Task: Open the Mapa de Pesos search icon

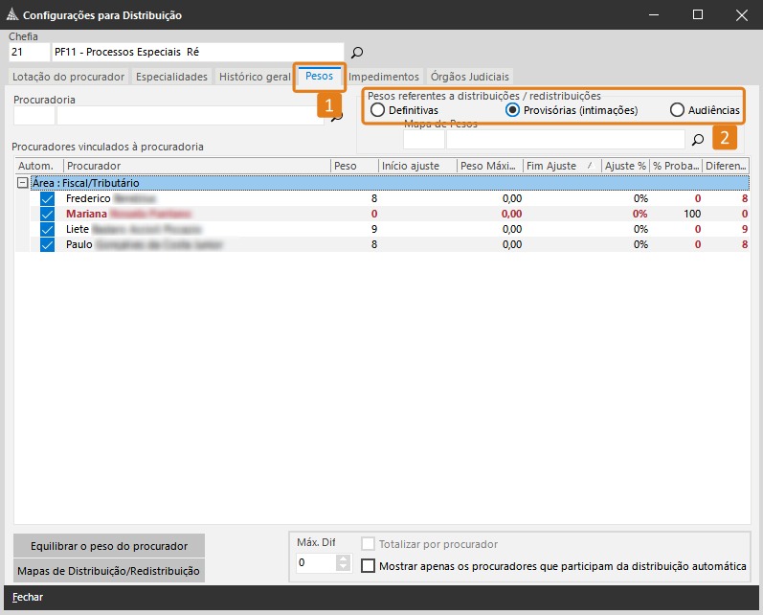Action: point(698,140)
